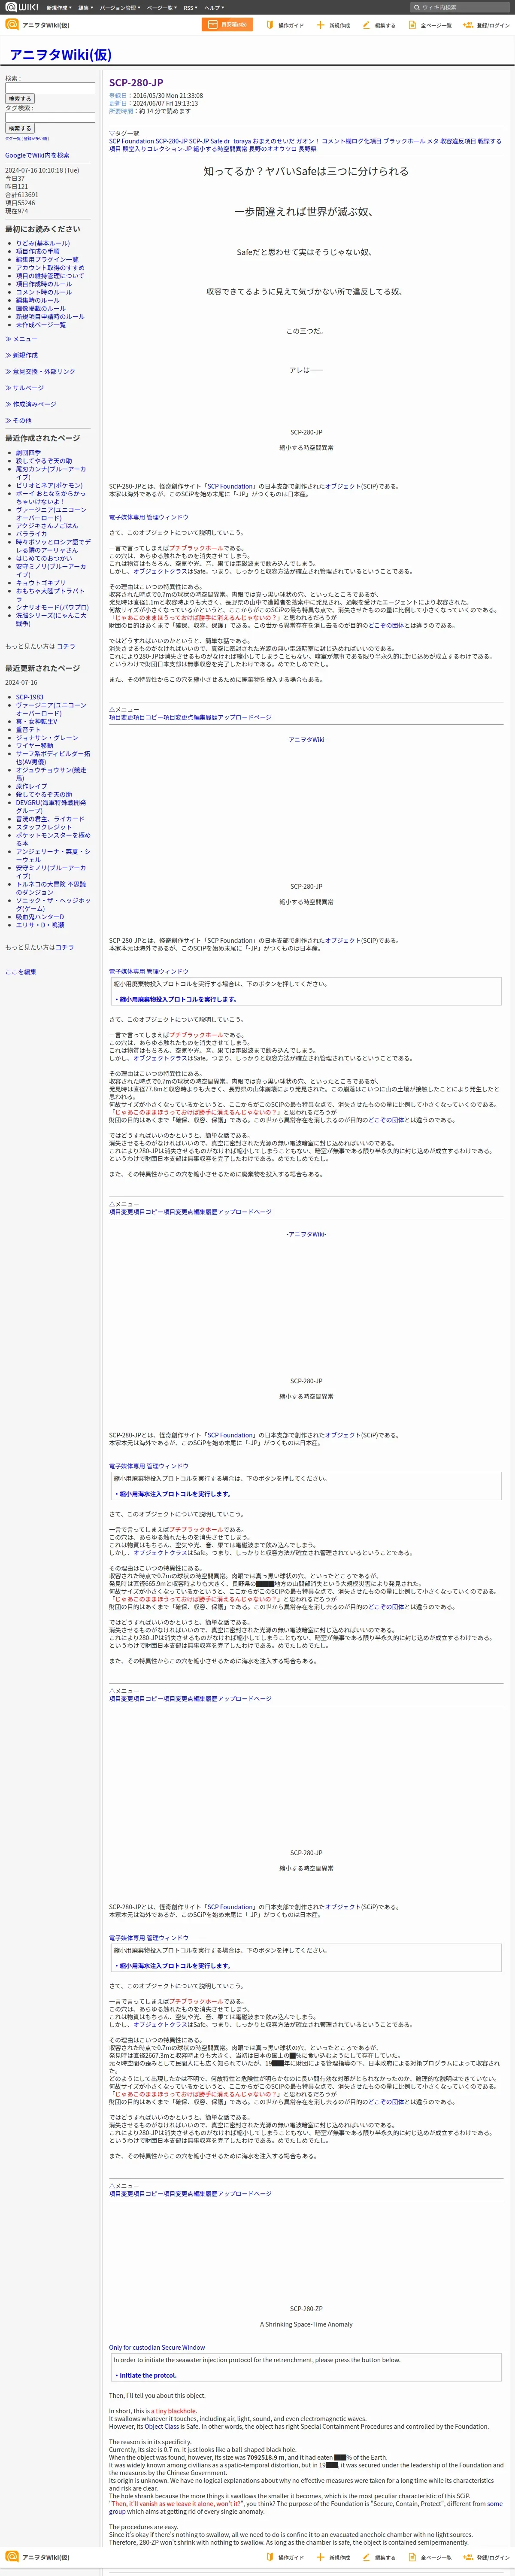
Task: Click SCP-280-JP page title heading
Action: (x=136, y=83)
